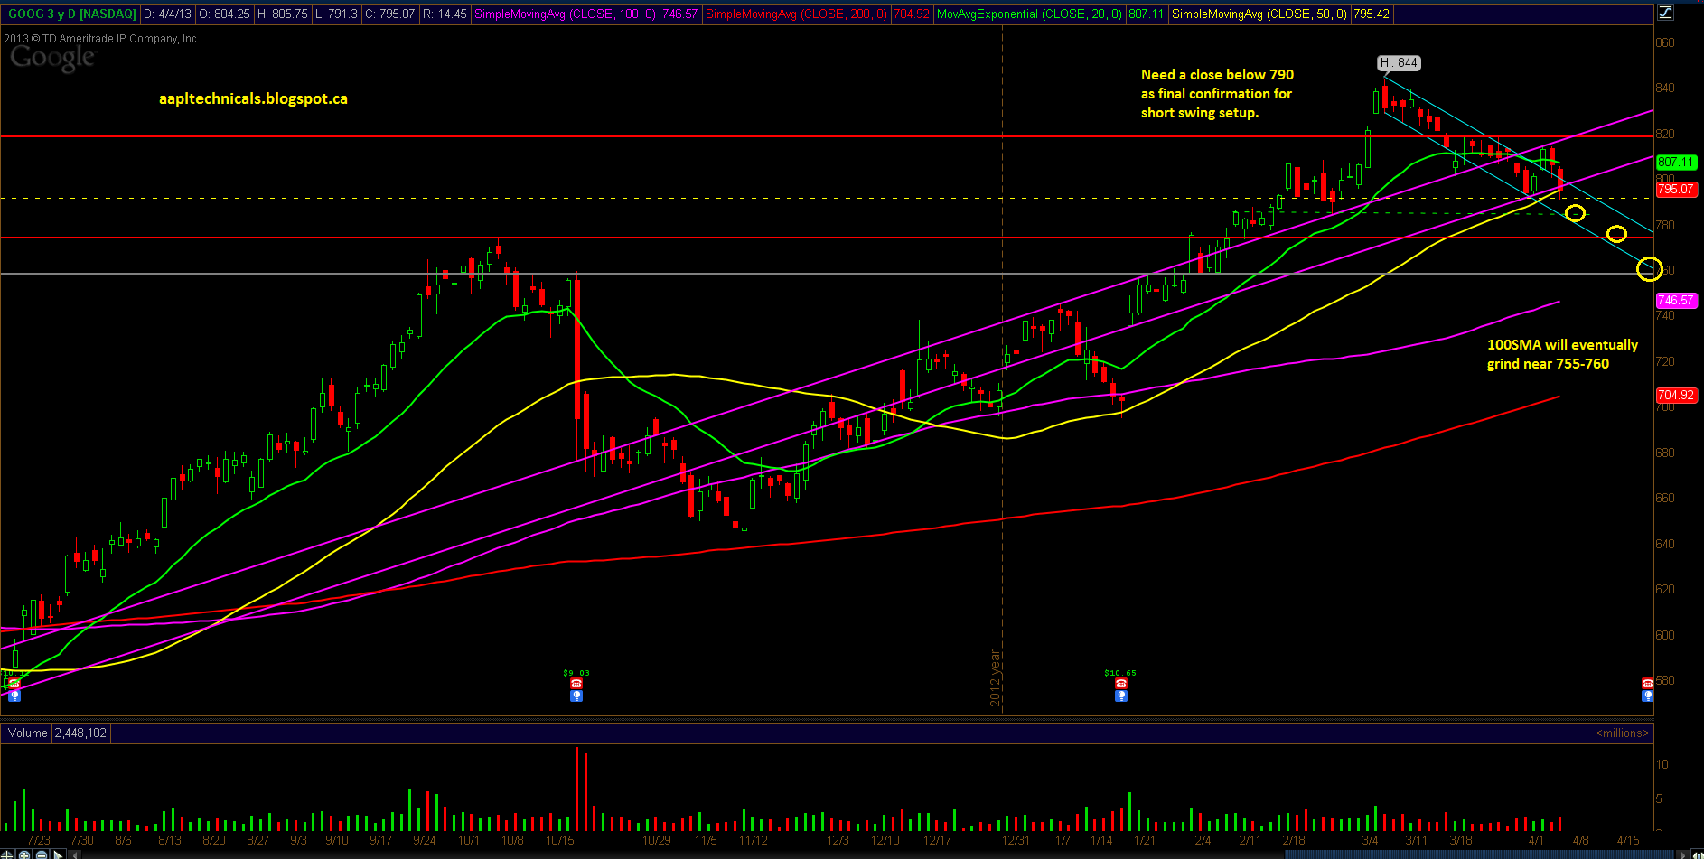Screen dimensions: 1704x859
Task: Select the pointer arrow drawing tool
Action: pos(58,854)
